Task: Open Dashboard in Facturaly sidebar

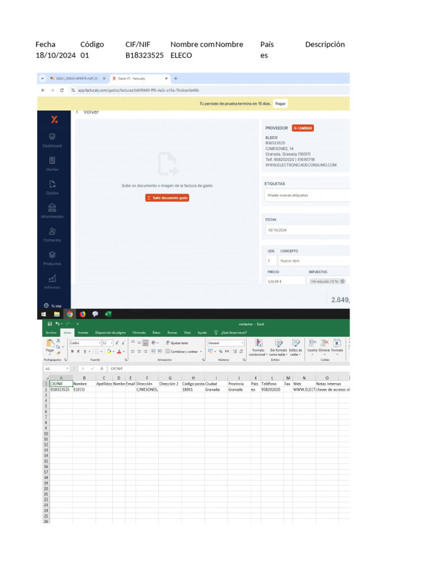Action: [x=52, y=140]
